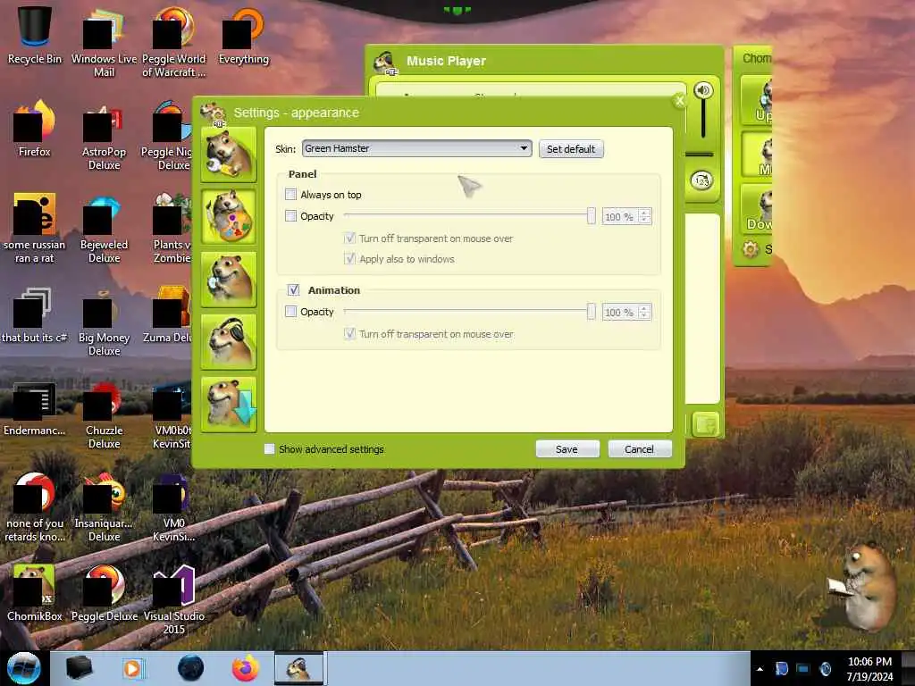
Task: Select the Bejeweled Deluxe desktop icon
Action: tap(104, 229)
